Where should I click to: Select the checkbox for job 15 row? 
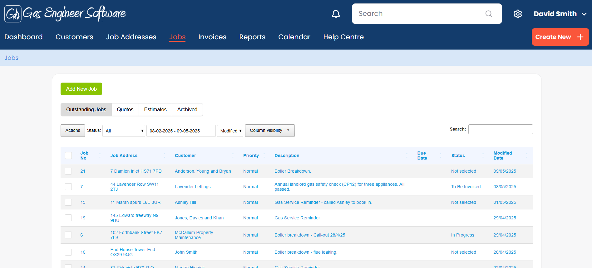68,202
